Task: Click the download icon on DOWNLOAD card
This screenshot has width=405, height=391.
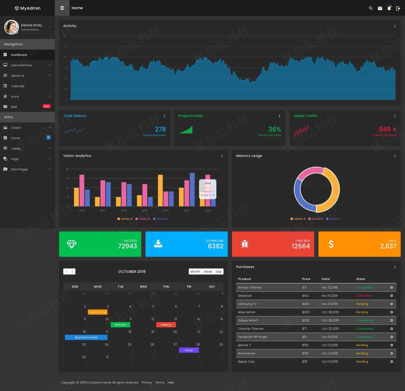Action: click(x=158, y=244)
